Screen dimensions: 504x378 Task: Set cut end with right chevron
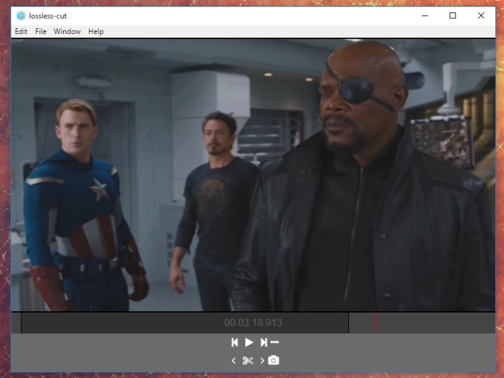tap(262, 360)
